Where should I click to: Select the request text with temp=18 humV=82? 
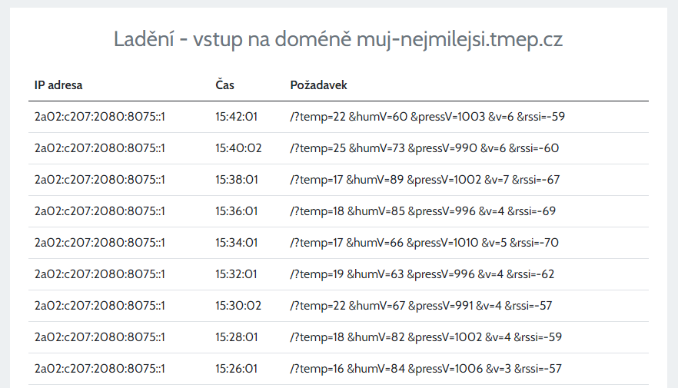(x=426, y=337)
